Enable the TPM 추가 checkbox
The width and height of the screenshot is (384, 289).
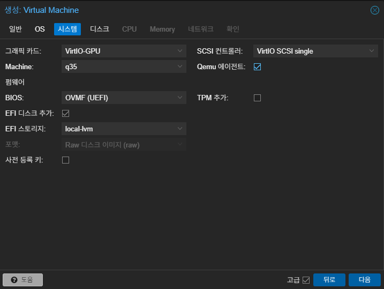[x=258, y=98]
